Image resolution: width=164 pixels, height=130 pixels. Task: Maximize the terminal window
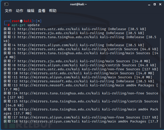tap(155, 4)
